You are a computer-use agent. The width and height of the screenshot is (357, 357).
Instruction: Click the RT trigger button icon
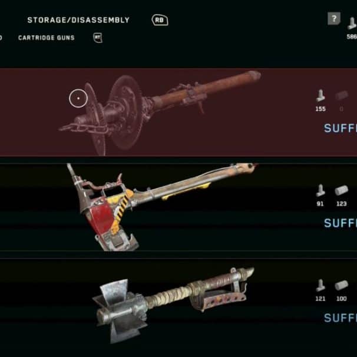pyautogui.click(x=98, y=38)
